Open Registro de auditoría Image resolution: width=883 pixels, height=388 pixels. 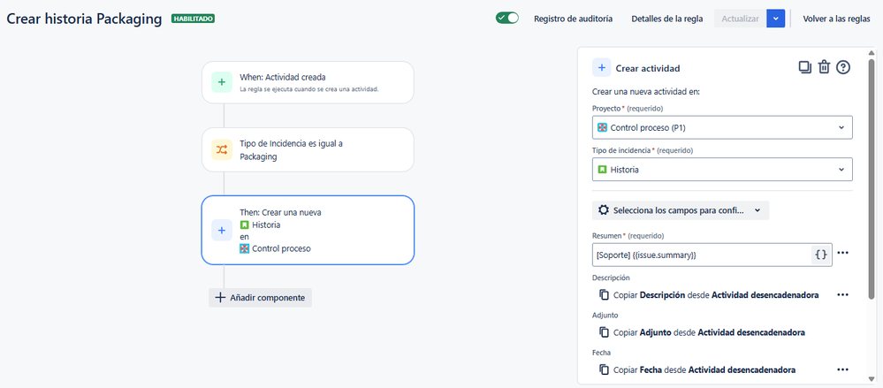coord(573,19)
